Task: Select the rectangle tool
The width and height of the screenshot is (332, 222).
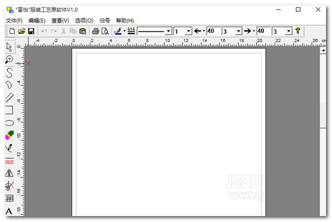Action: tap(9, 110)
